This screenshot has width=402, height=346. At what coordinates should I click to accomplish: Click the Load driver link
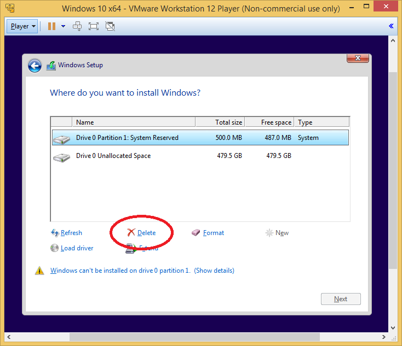pos(77,248)
